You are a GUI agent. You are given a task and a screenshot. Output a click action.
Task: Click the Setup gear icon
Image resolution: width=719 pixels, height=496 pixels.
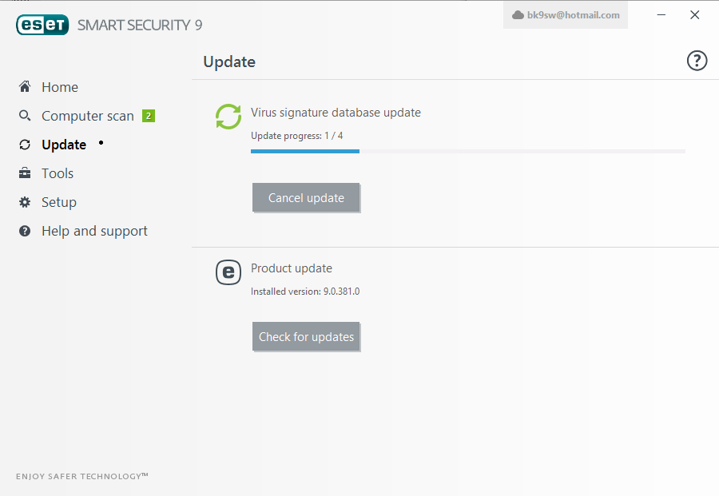(x=25, y=202)
